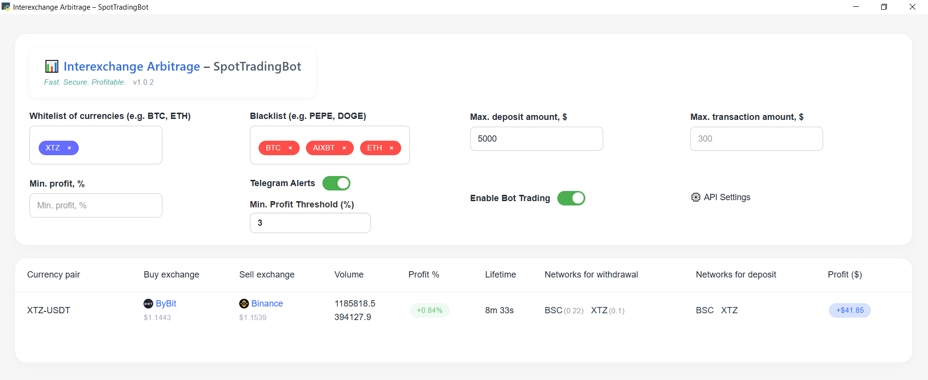This screenshot has width=928, height=380.
Task: Click the +$41.85 profit badge
Action: click(850, 310)
